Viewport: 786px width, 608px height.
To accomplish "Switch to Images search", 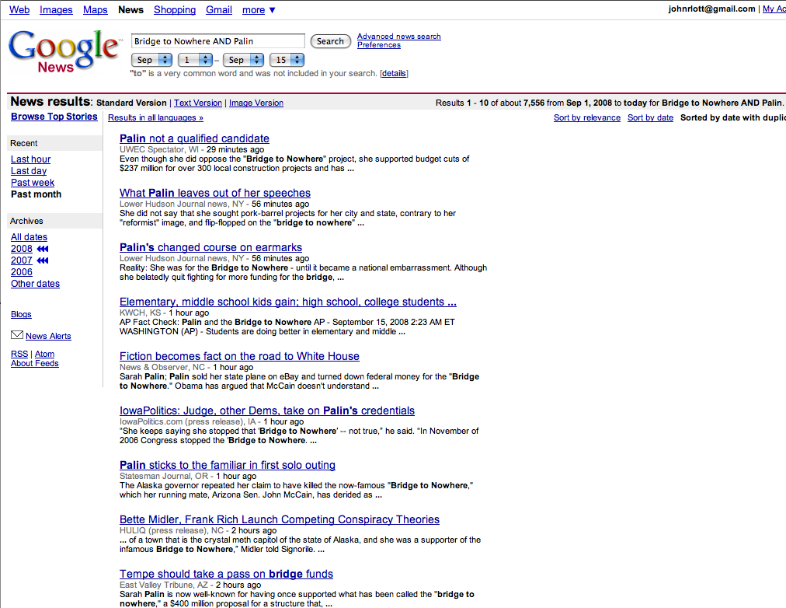I will (56, 10).
